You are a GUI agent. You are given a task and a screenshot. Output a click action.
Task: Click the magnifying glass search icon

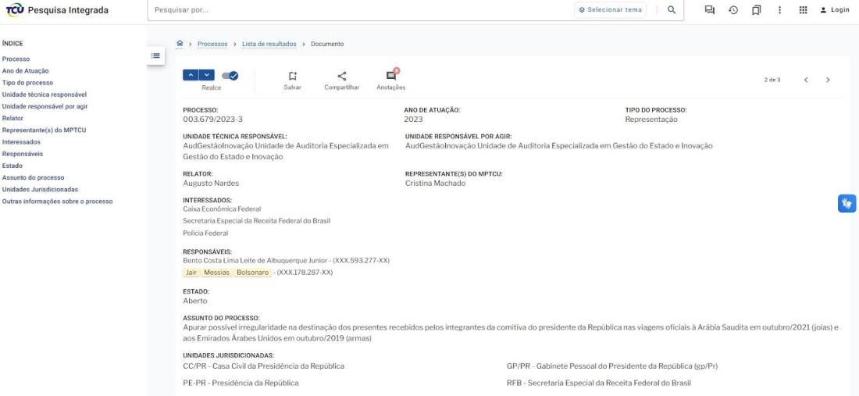coord(671,9)
